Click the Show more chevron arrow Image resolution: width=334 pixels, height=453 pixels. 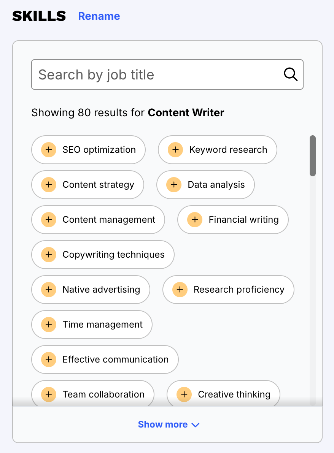[196, 425]
